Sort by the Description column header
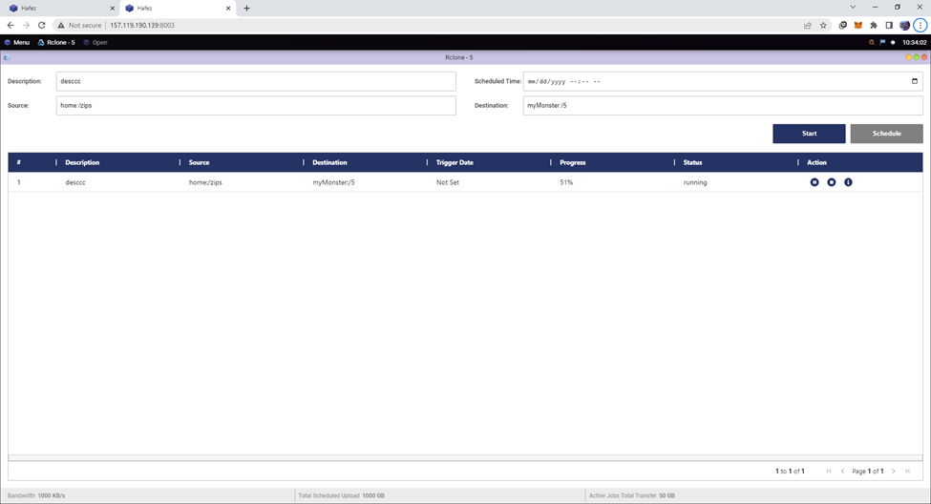This screenshot has width=931, height=504. pos(82,162)
